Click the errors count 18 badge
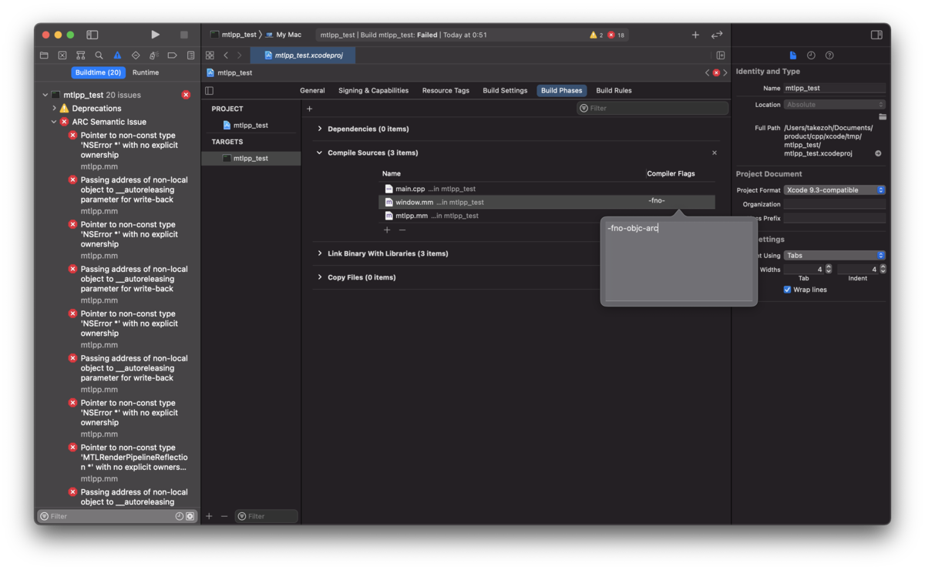 point(616,35)
